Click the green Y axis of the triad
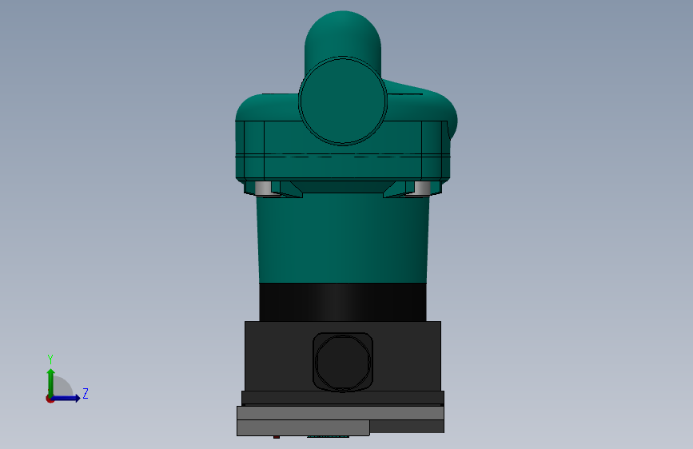The height and width of the screenshot is (449, 693). point(51,382)
